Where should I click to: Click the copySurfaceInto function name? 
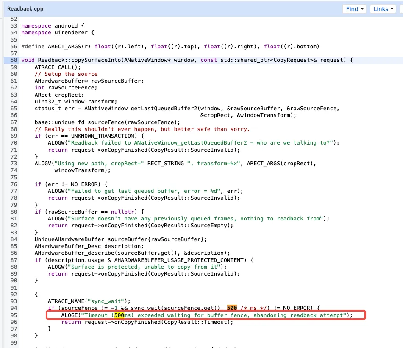coord(96,60)
